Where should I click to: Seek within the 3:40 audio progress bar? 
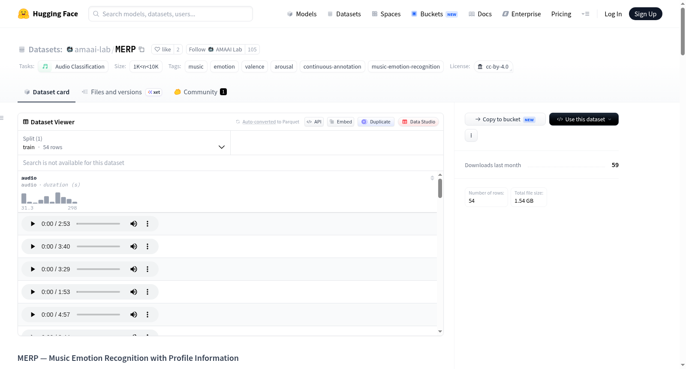98,246
